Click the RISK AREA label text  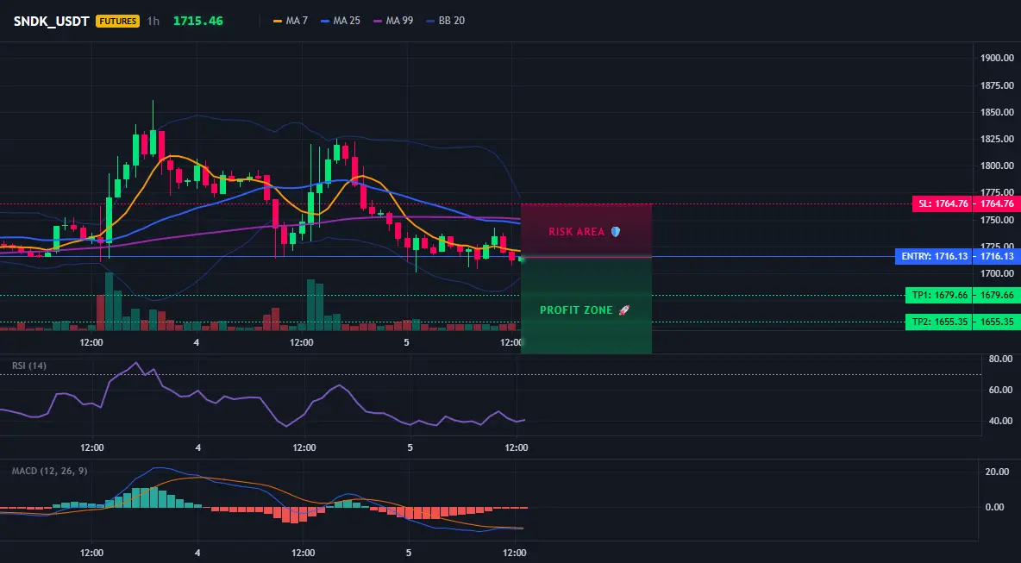tap(576, 232)
